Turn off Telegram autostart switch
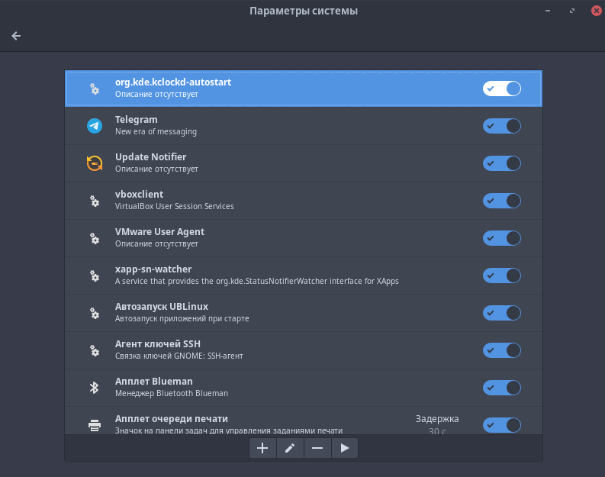The height and width of the screenshot is (477, 605). click(501, 126)
